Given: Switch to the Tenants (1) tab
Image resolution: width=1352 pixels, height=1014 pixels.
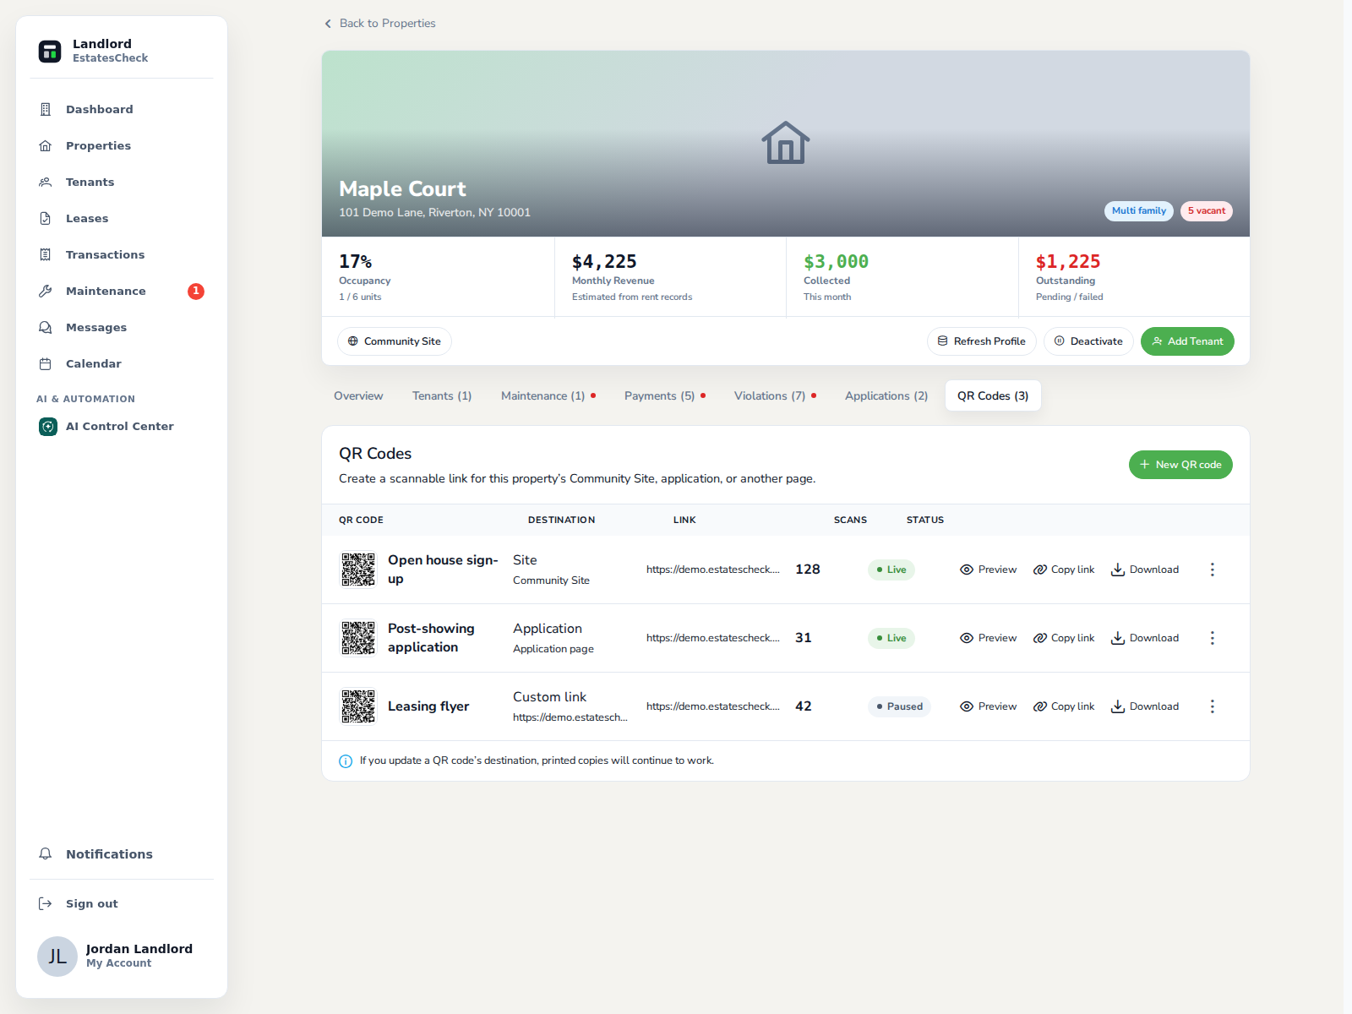Looking at the screenshot, I should click(x=442, y=395).
